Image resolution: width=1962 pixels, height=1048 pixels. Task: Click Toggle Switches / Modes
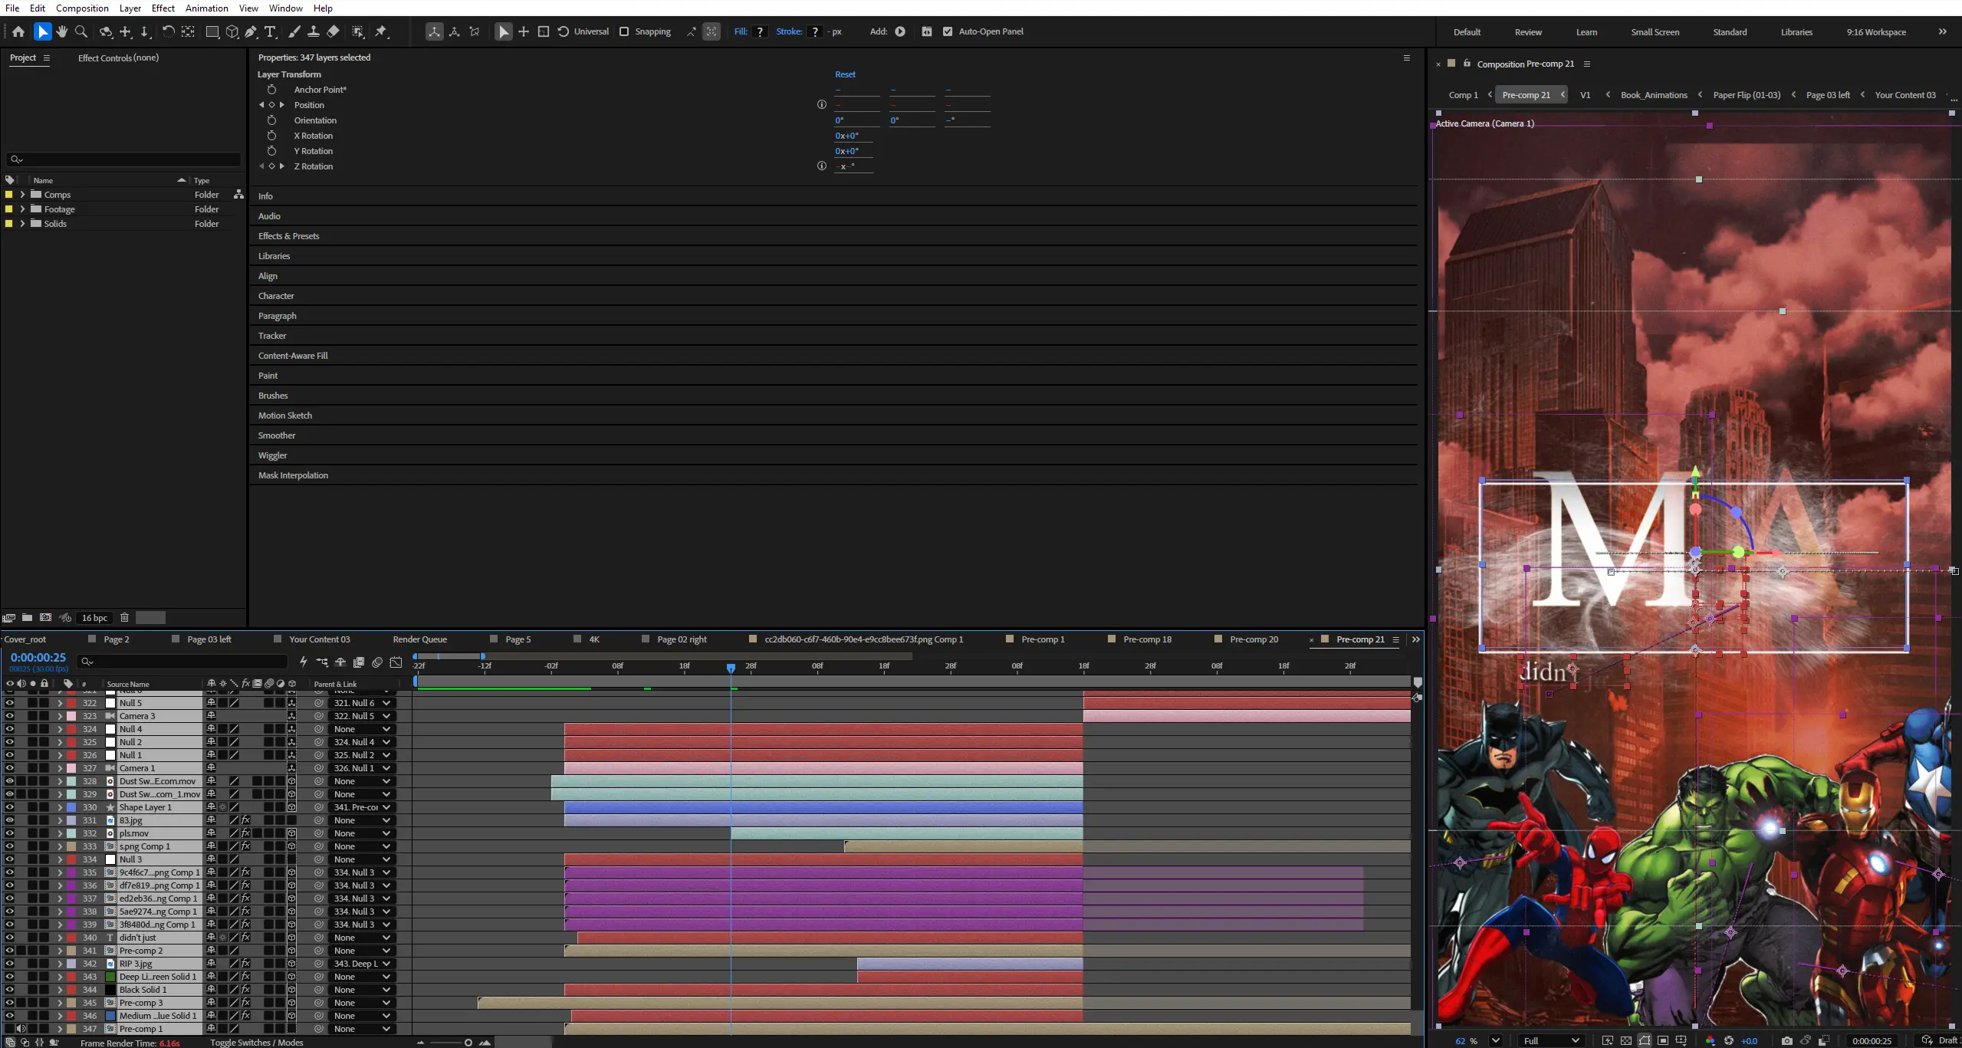(257, 1043)
